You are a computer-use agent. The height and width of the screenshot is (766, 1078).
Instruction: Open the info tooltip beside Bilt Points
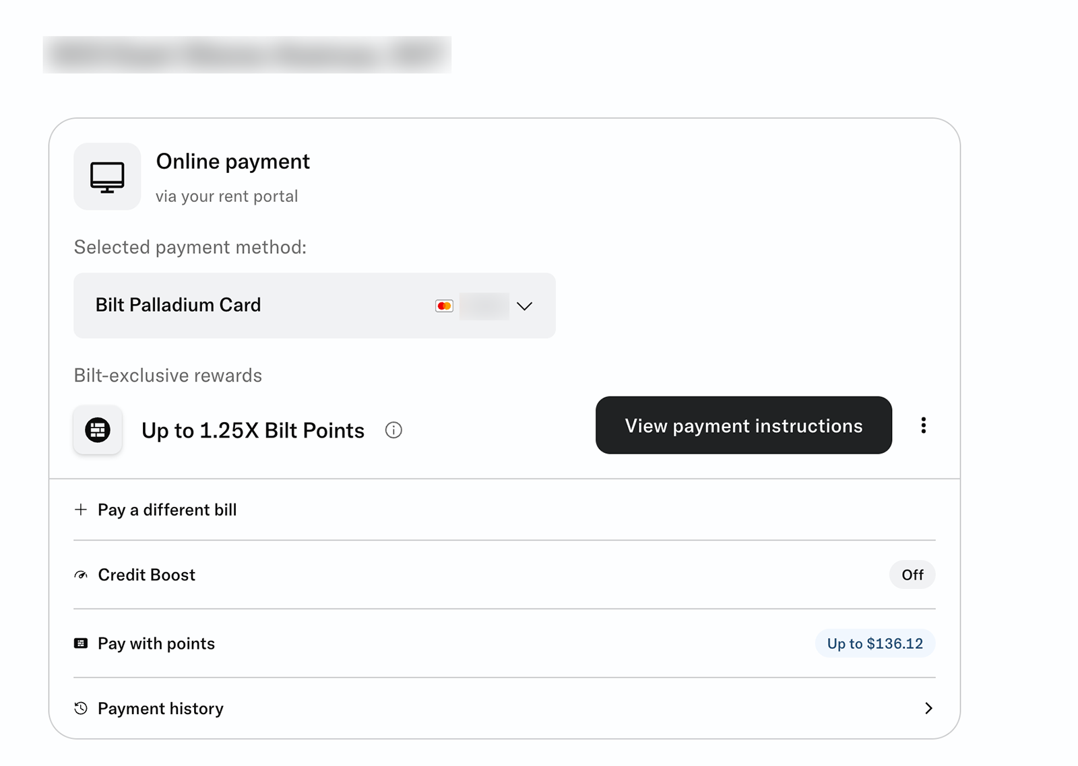393,430
